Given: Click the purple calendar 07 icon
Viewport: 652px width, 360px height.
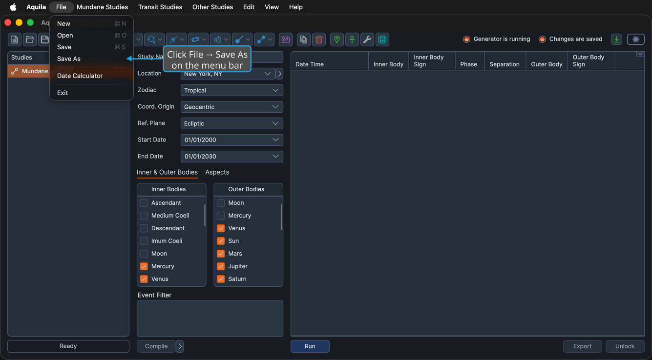Looking at the screenshot, I should point(286,40).
